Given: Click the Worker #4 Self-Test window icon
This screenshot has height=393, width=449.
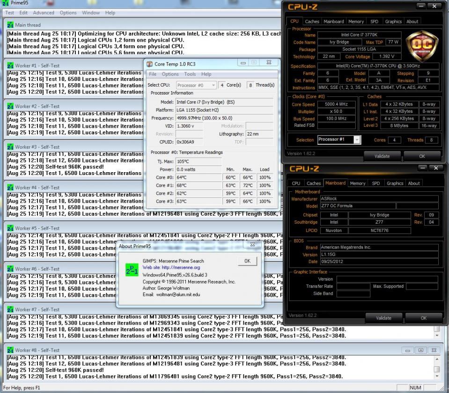Looking at the screenshot, I should 10,188.
